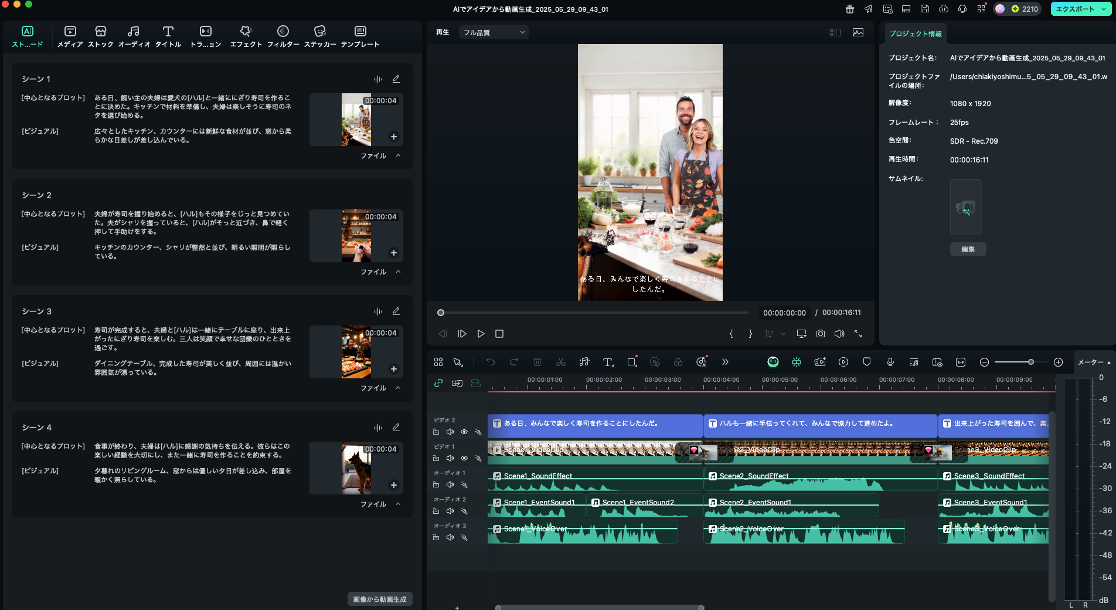Toggle the timeline link icon

(438, 383)
